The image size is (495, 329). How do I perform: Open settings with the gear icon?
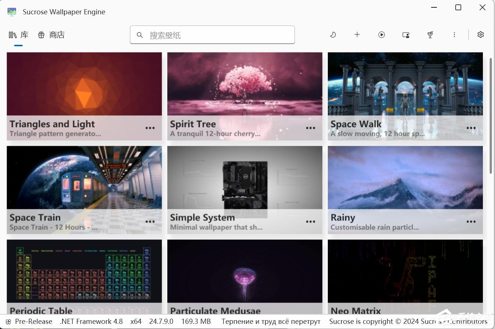[x=481, y=35]
